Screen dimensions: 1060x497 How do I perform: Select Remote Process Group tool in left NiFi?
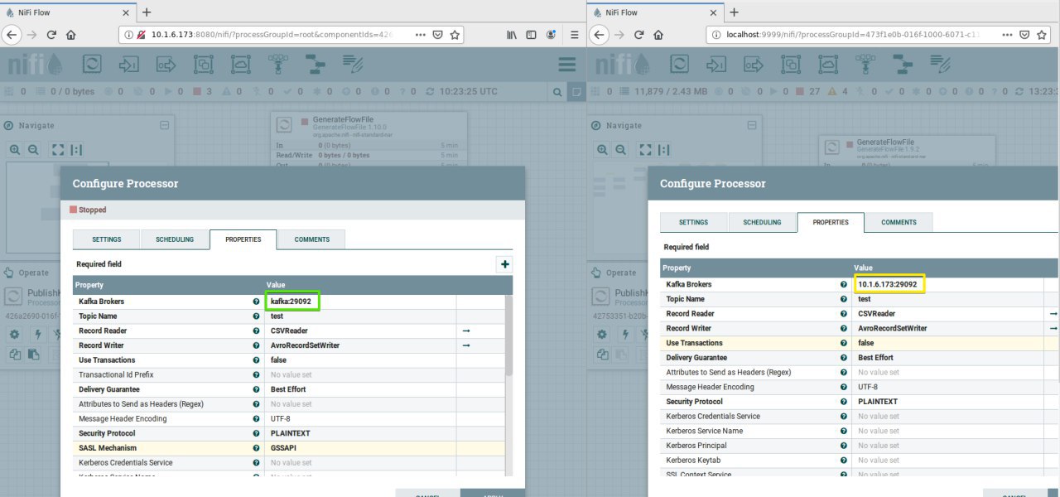[x=241, y=64]
